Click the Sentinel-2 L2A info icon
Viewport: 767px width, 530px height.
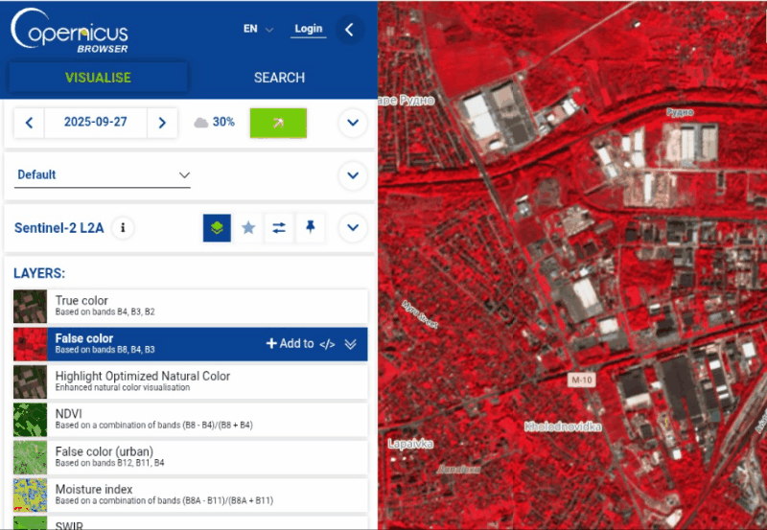123,228
